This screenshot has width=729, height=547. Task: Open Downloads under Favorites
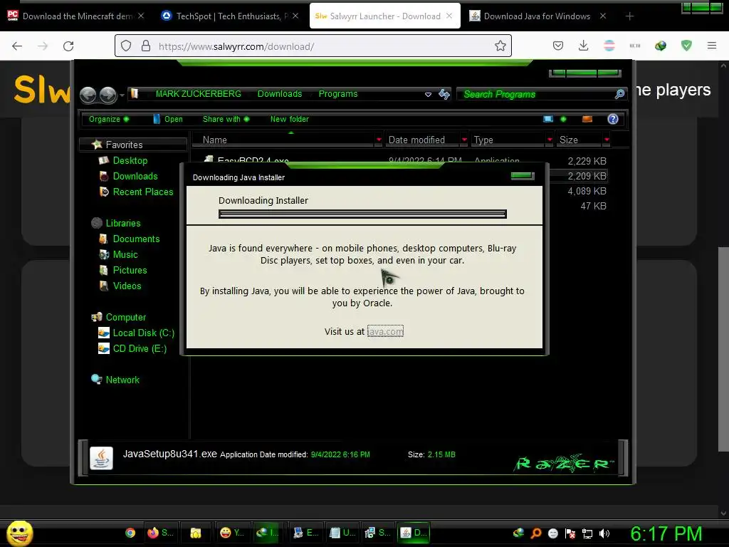coord(135,177)
